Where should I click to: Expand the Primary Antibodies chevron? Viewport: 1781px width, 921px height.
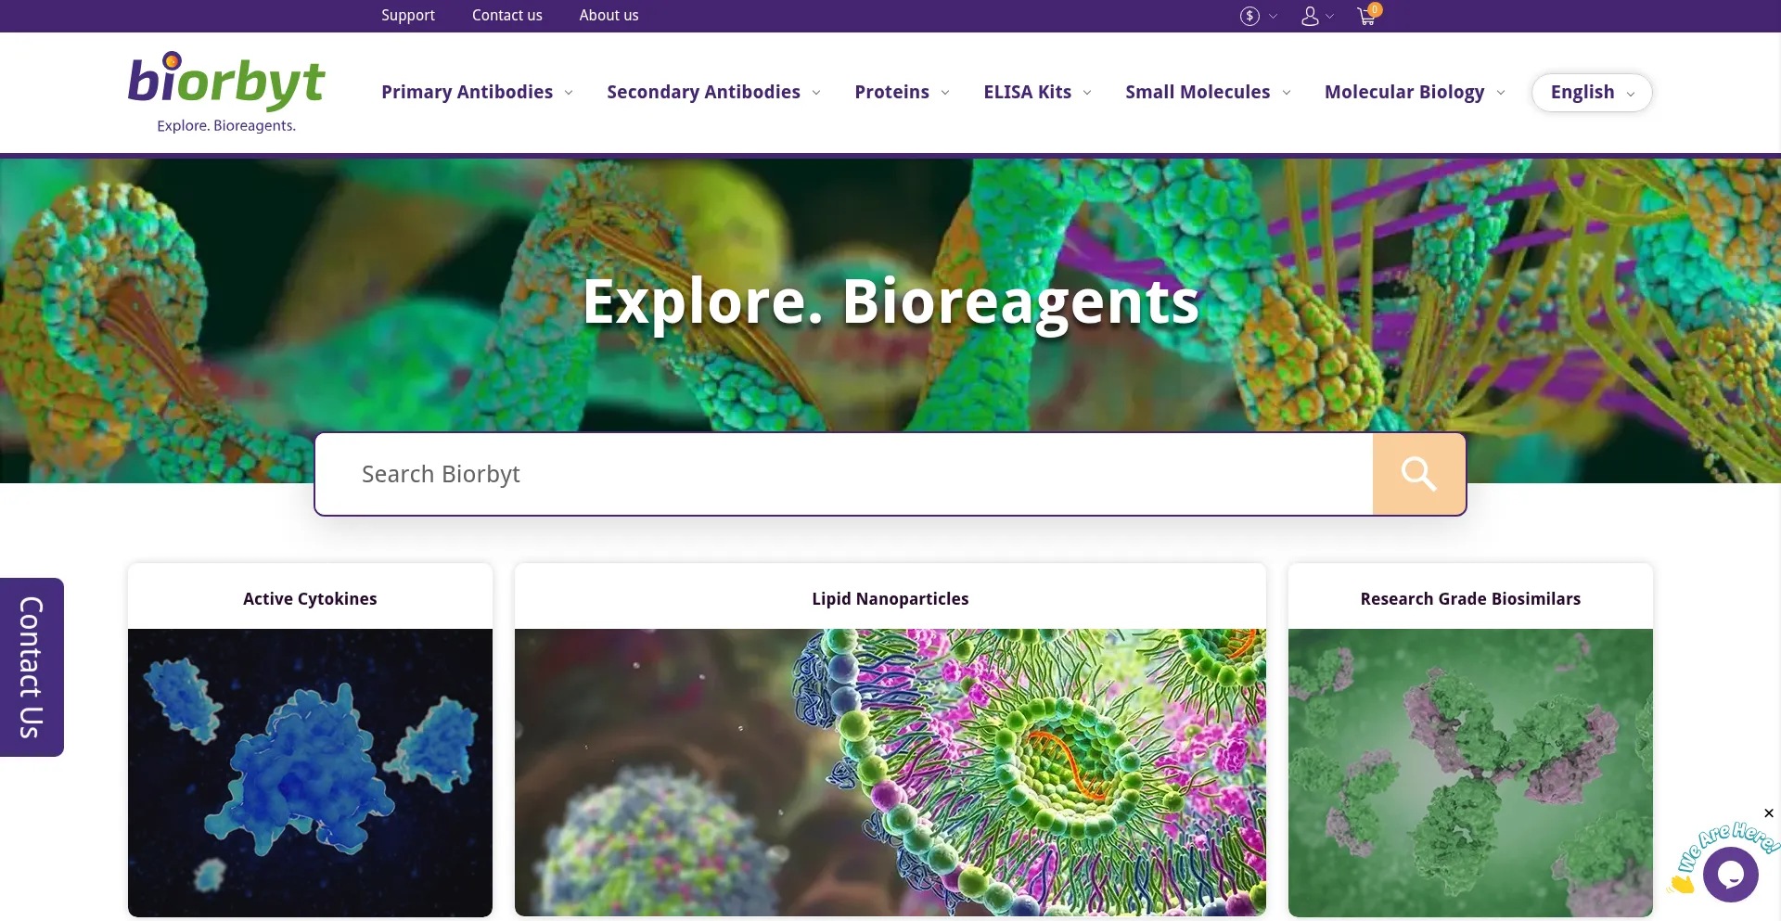tap(569, 93)
